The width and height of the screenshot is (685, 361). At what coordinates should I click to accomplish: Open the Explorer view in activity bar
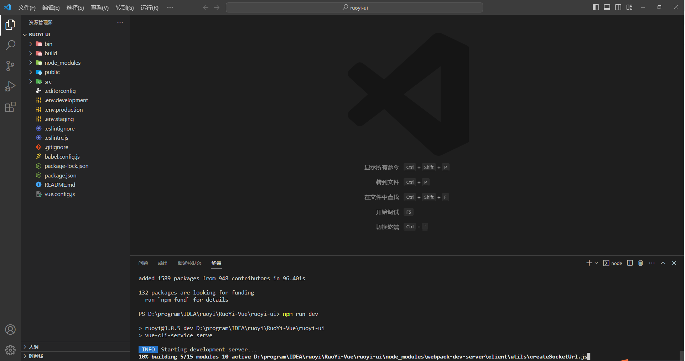(x=10, y=25)
